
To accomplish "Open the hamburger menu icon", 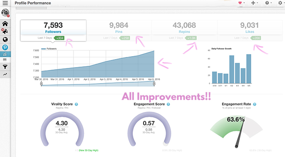I will (5, 3).
